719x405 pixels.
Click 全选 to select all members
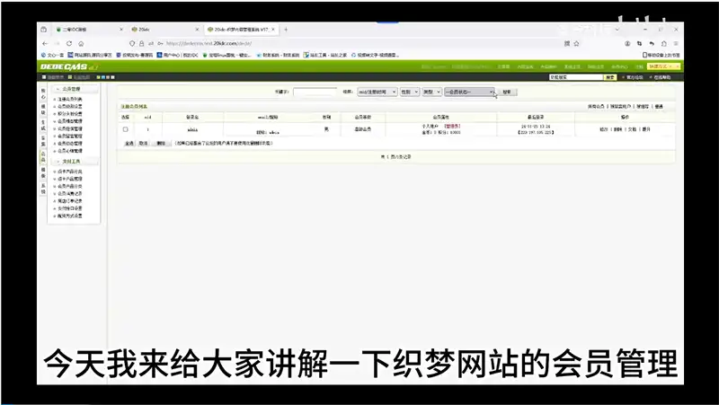[129, 143]
